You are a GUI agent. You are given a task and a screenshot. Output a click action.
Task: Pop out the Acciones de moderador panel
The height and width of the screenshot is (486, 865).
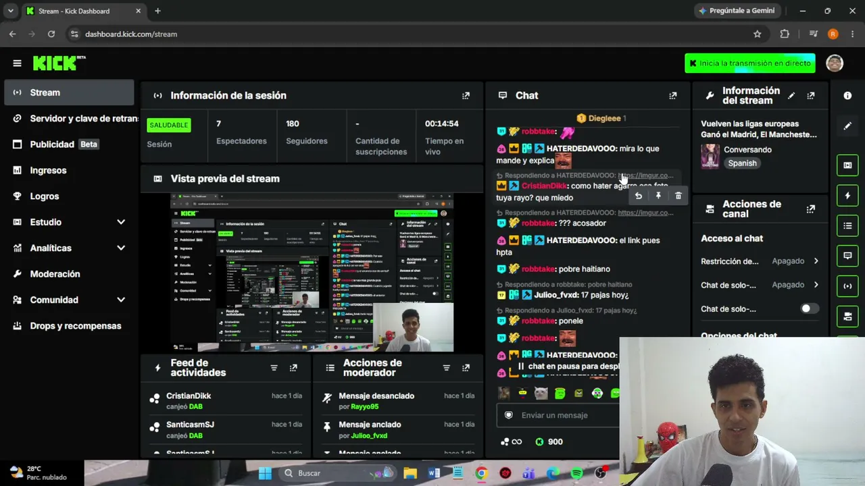coord(466,368)
